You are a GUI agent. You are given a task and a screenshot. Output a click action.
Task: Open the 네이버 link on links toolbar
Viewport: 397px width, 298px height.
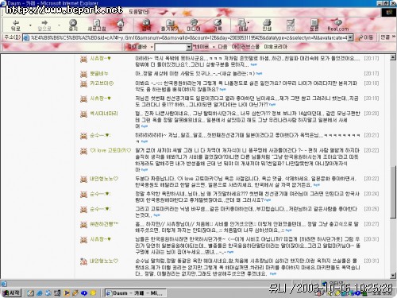tap(201, 47)
